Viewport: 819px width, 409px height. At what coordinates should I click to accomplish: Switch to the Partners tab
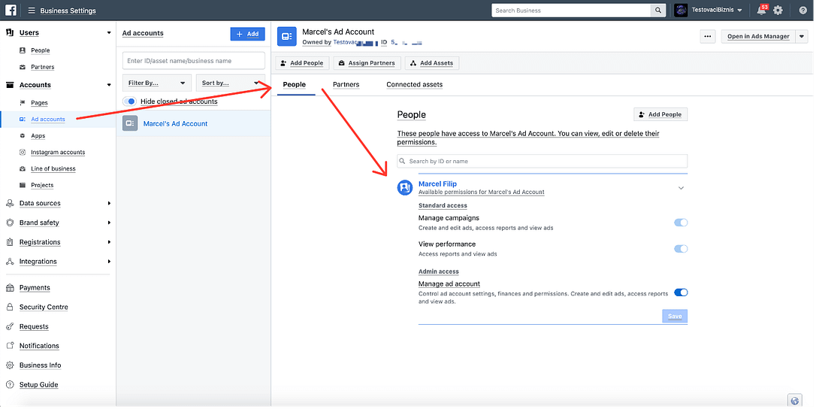[346, 85]
